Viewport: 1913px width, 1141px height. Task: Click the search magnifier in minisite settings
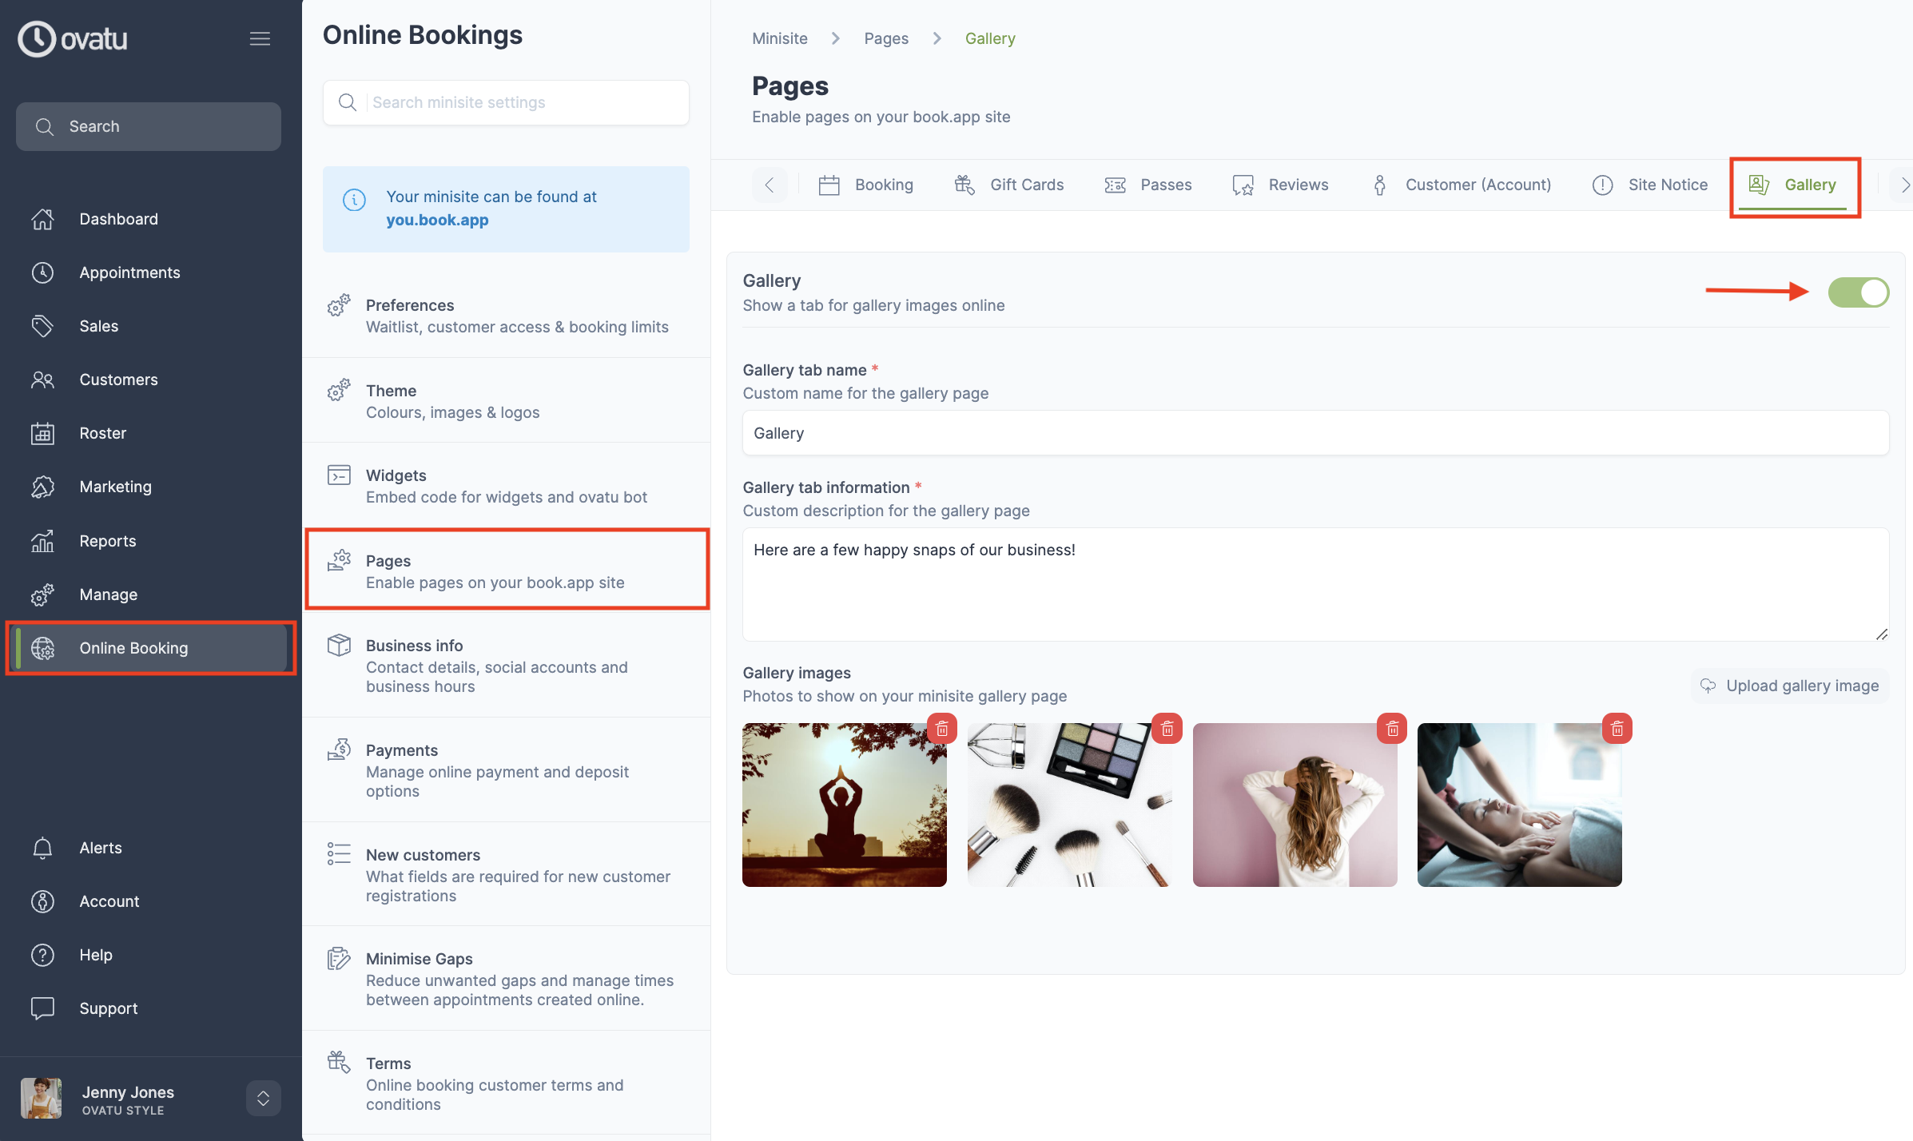(348, 102)
